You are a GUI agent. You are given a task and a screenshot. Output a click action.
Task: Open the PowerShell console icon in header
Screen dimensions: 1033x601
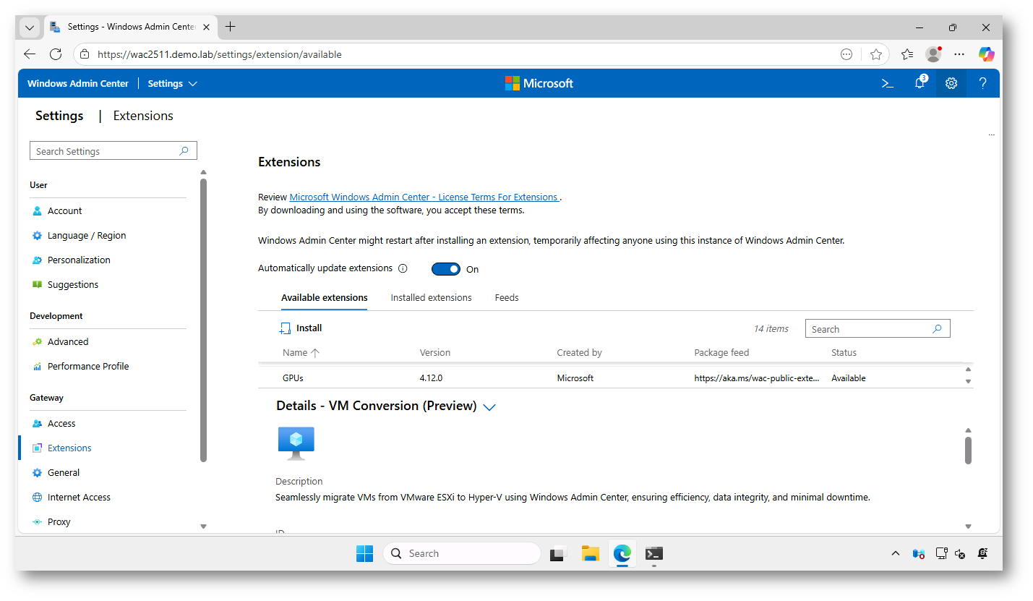(888, 83)
